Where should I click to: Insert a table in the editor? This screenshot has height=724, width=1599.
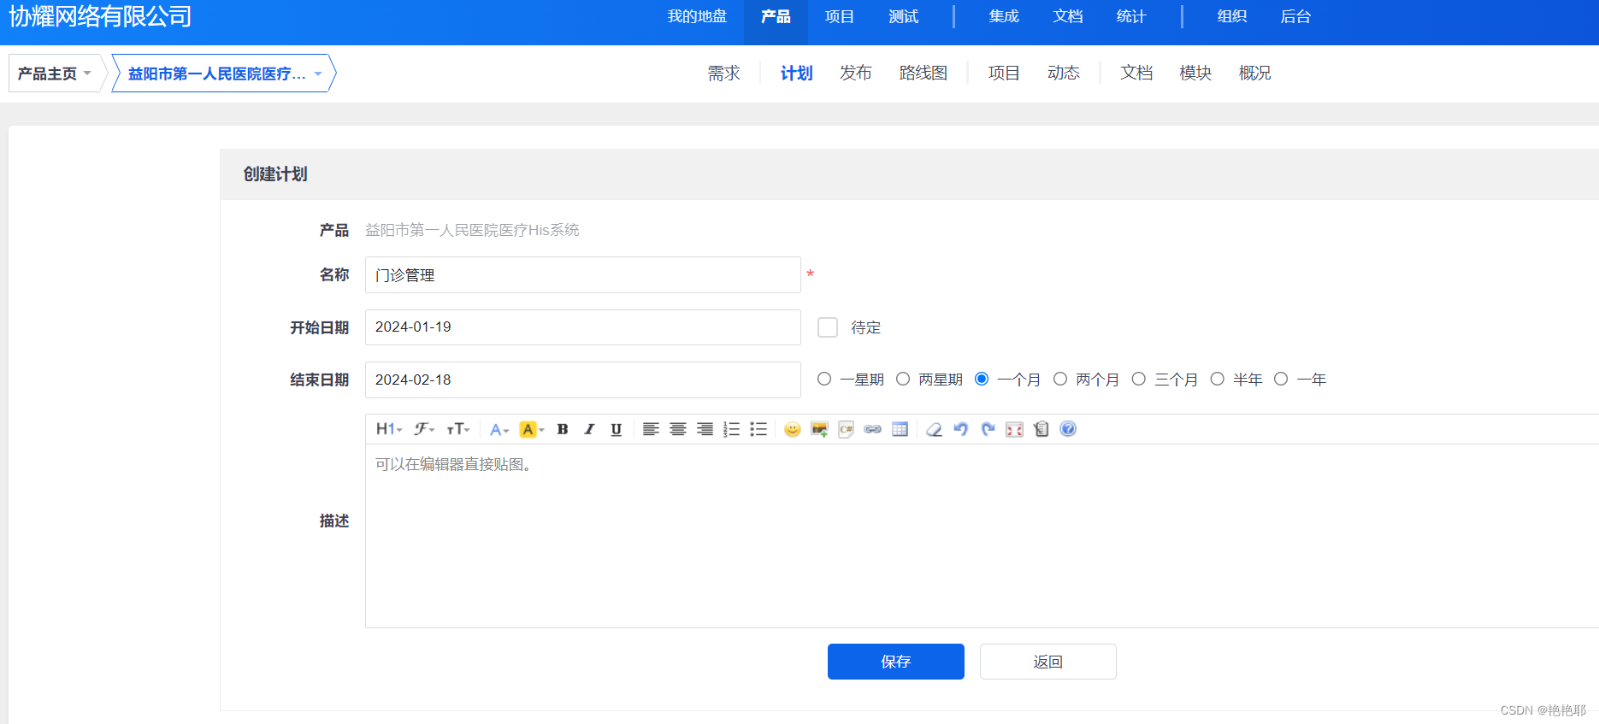coord(900,429)
